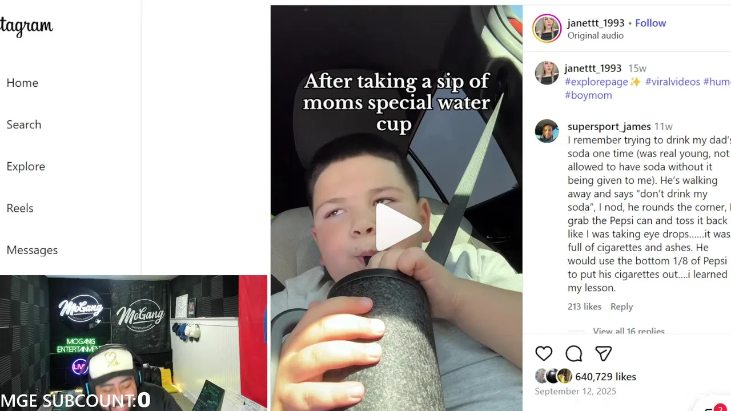This screenshot has height=411, width=731.
Task: Open Messages from sidebar
Action: (x=32, y=250)
